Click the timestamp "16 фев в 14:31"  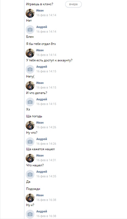click(x=46, y=160)
